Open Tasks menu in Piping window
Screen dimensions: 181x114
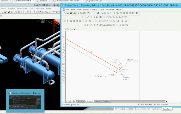click(x=32, y=8)
